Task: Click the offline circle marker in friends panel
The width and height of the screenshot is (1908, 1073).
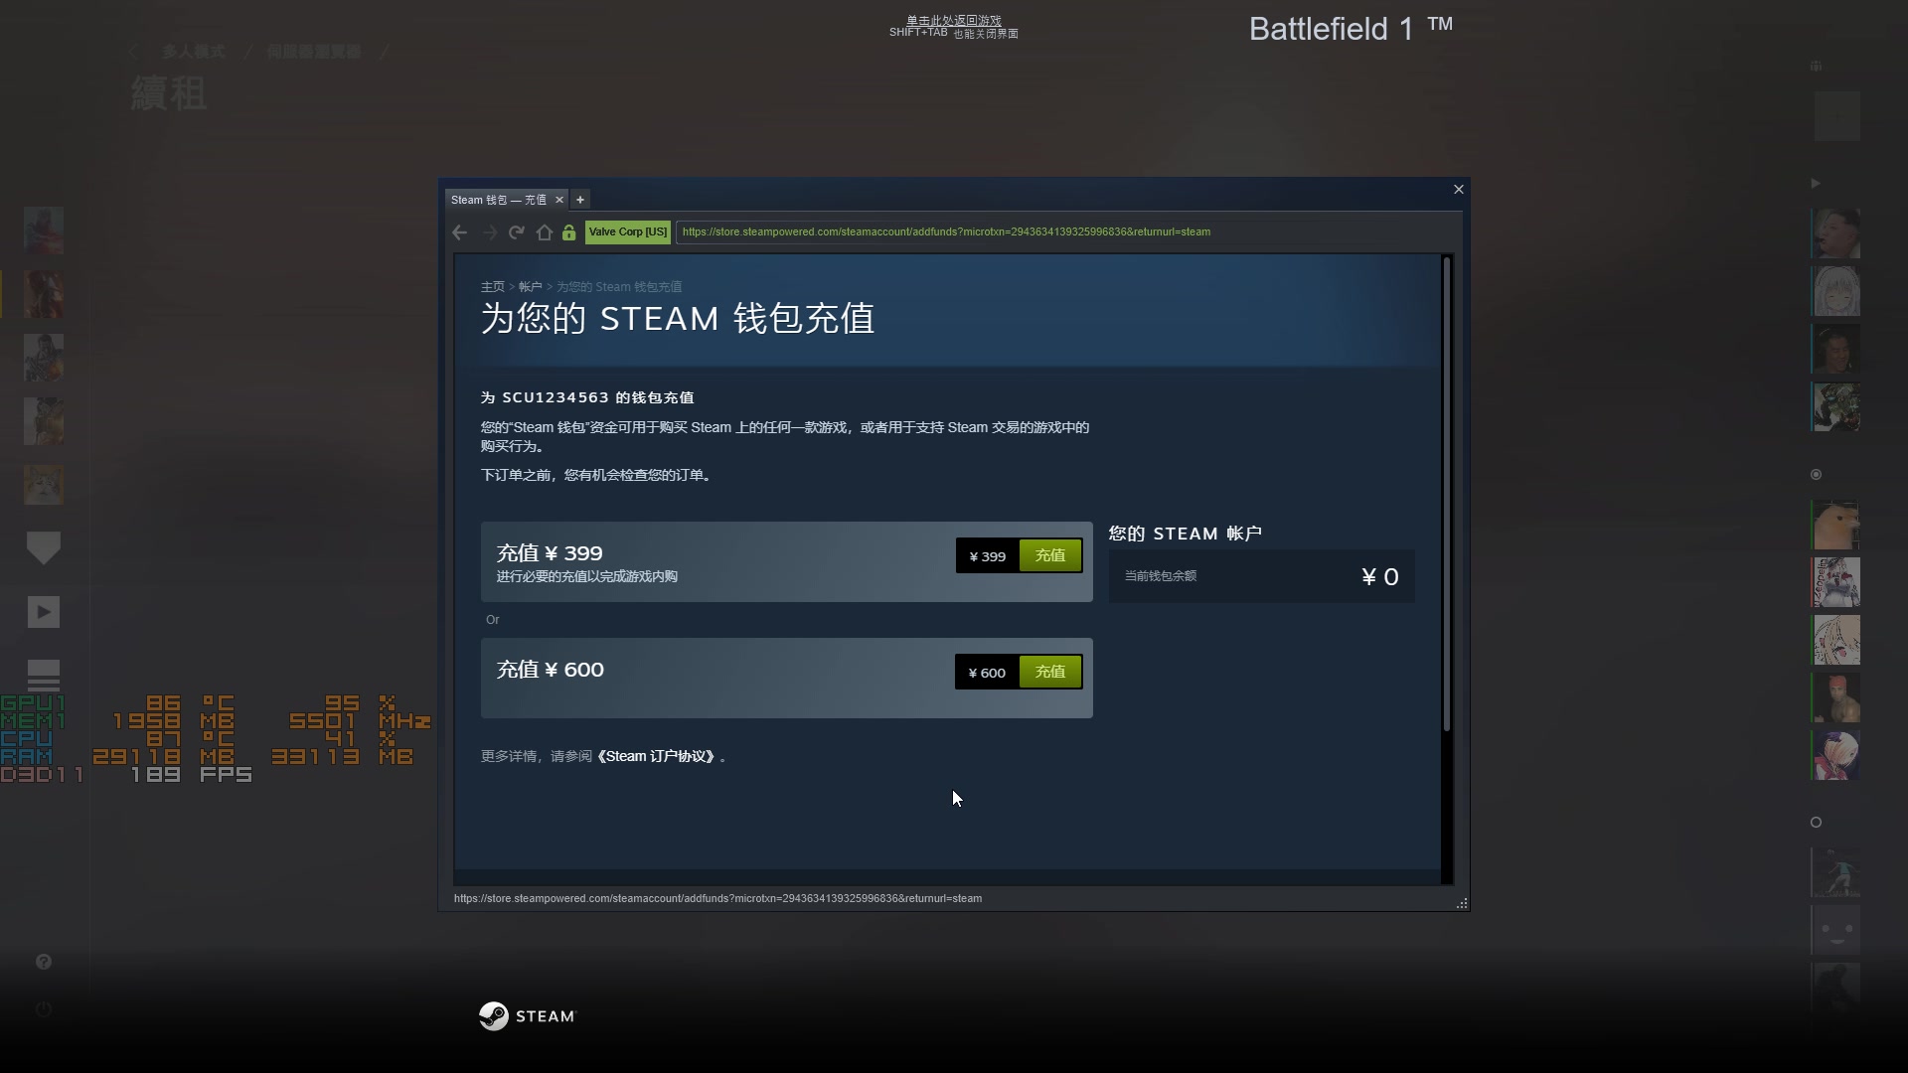Action: click(x=1816, y=823)
